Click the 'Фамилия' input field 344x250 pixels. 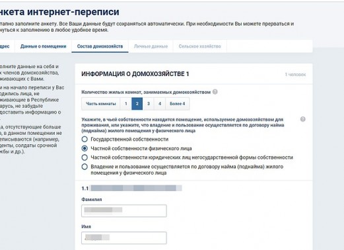click(x=124, y=211)
